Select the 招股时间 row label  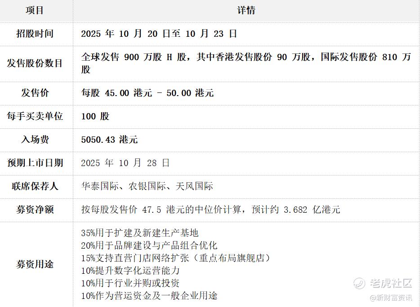click(35, 34)
